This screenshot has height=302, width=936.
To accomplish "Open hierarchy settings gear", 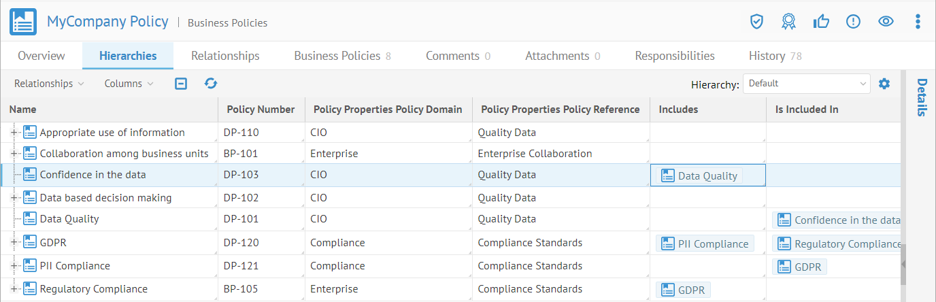I will point(884,84).
